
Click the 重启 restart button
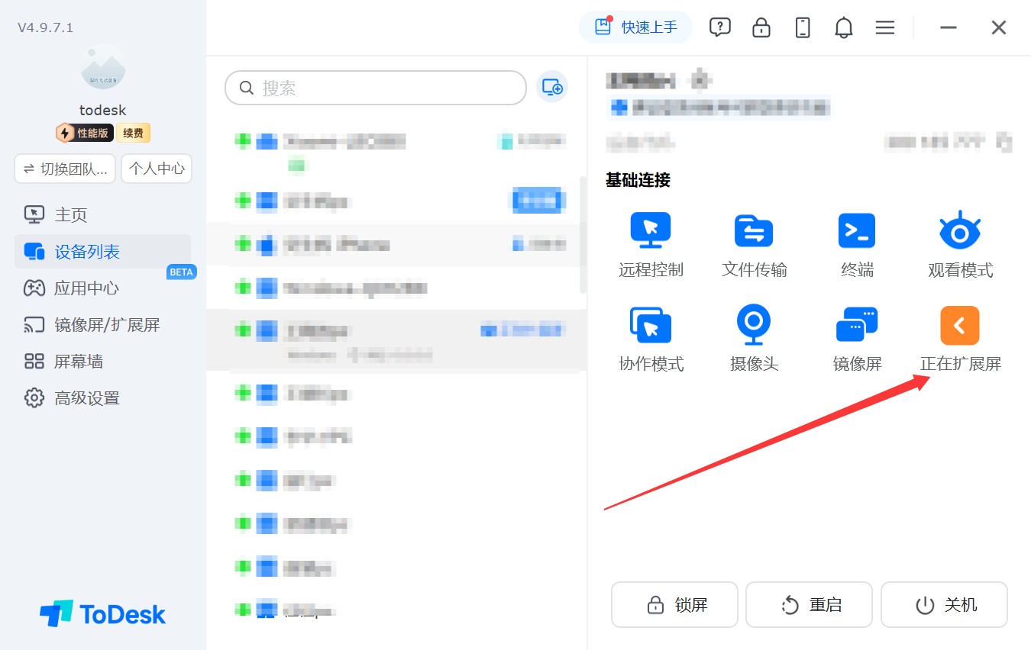click(810, 605)
